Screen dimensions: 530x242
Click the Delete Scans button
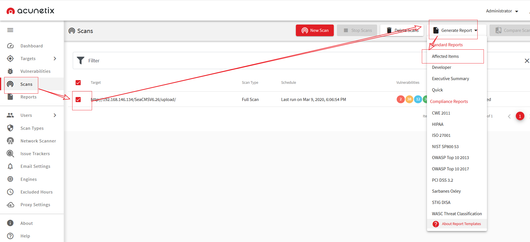click(402, 30)
